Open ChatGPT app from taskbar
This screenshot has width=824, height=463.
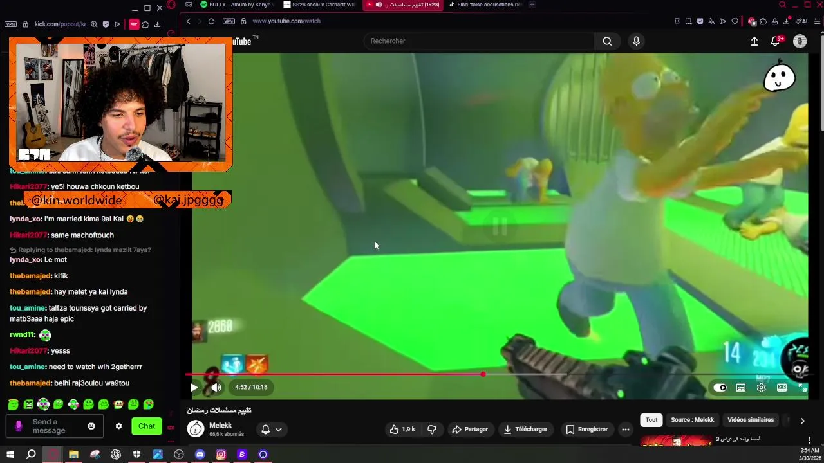tap(116, 455)
